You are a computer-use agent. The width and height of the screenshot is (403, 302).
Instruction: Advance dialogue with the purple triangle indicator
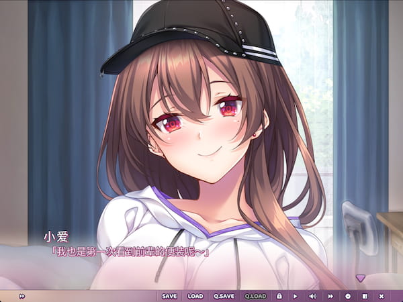click(x=360, y=278)
